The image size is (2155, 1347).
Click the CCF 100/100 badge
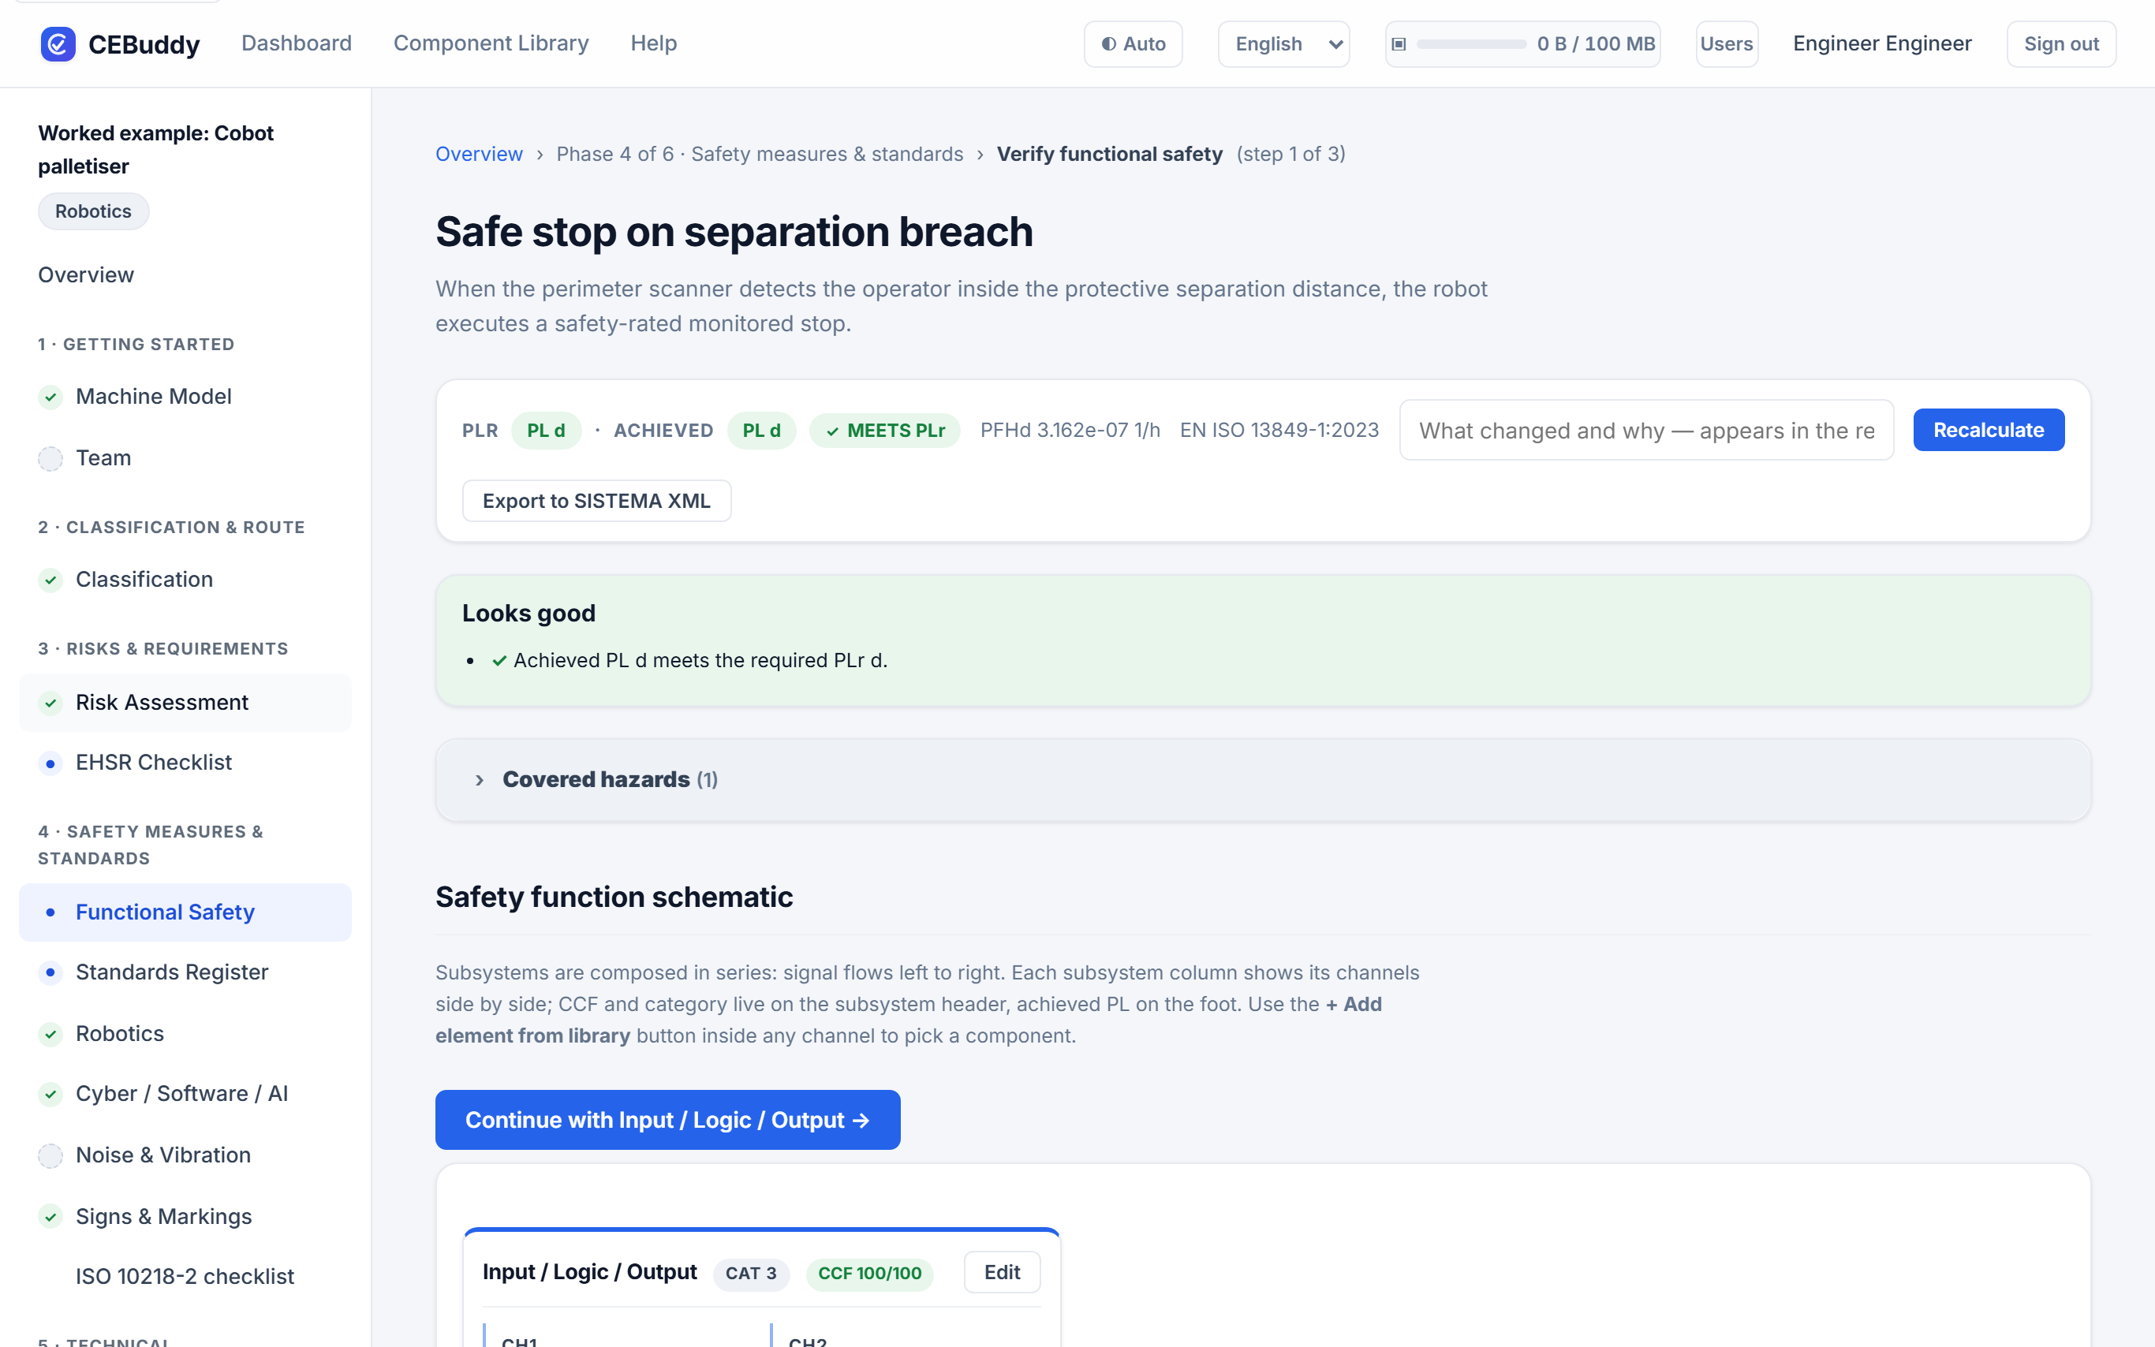coord(869,1273)
